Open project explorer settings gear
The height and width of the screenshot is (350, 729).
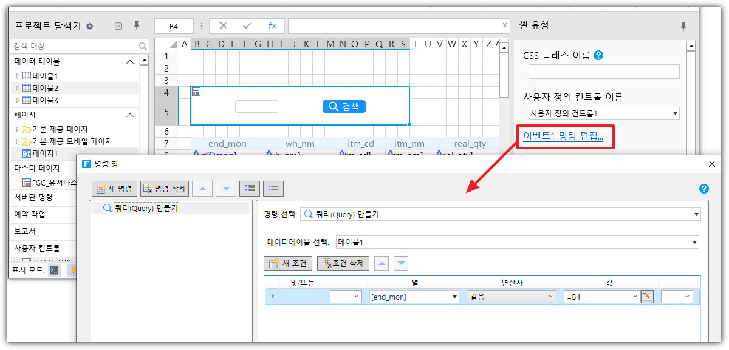click(x=90, y=26)
